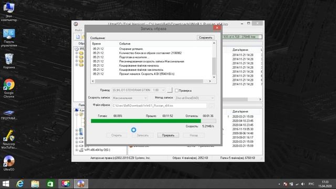Click the Образ: 4 файла(ов) status bar entry
Image resolution: width=336 pixels, height=189 pixels.
point(190,158)
